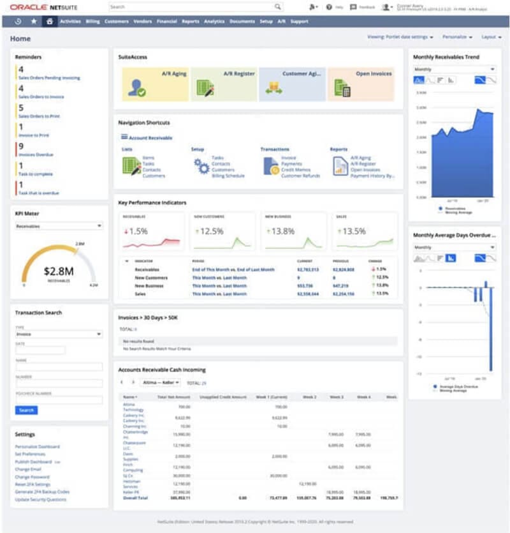Disable moving average view in Receivables Trend
510x533 pixels.
pyautogui.click(x=492, y=80)
